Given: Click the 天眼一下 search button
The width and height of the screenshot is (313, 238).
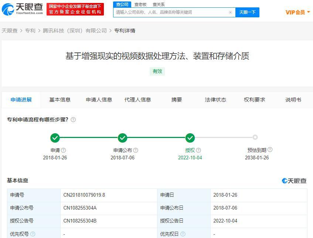Looking at the screenshot, I should point(247,12).
